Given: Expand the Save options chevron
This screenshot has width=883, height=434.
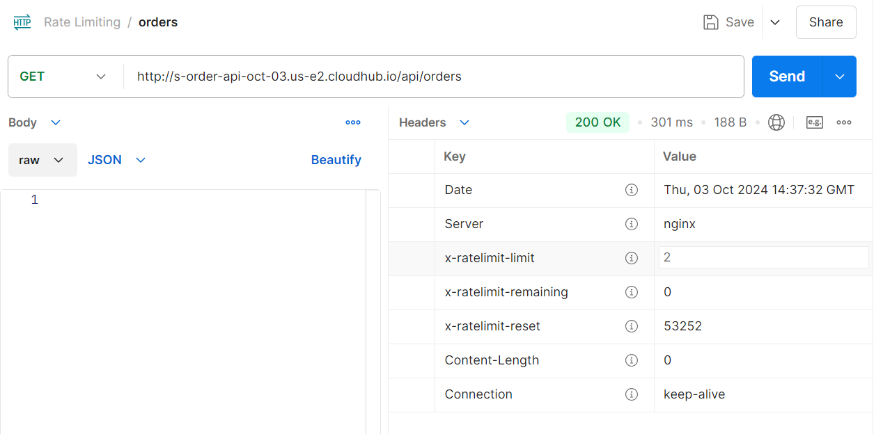Looking at the screenshot, I should [x=775, y=22].
